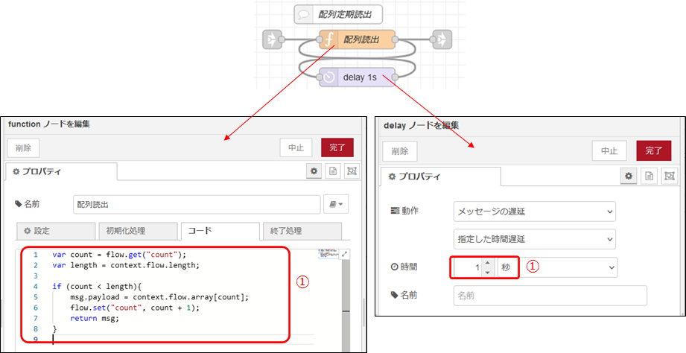686x353 pixels.
Task: Open appearance icon in delay editor
Action: (x=668, y=176)
